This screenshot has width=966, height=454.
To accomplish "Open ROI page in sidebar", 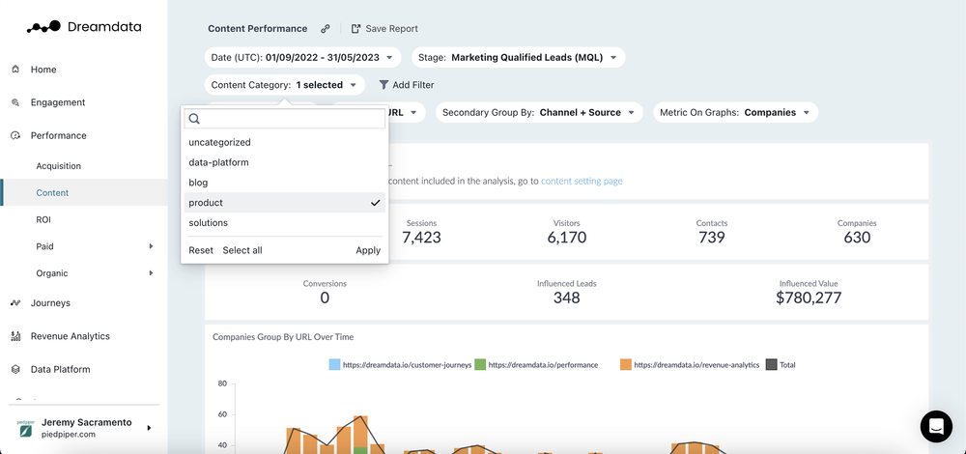I will pos(43,219).
